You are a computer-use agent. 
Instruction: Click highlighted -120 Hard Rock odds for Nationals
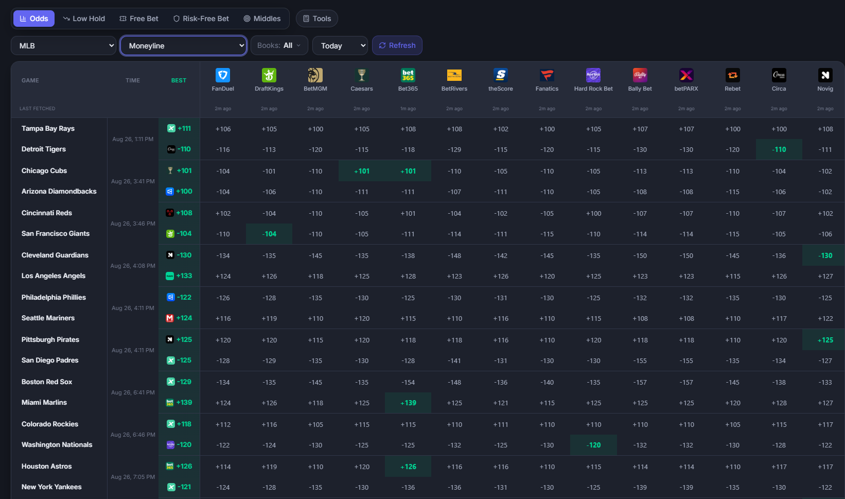point(593,445)
